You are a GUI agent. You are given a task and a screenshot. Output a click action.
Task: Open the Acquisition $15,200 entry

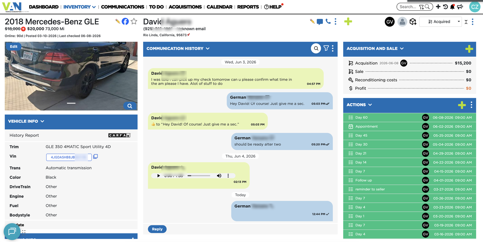coord(410,63)
